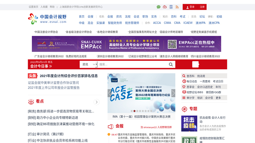Open 澳洲CPA partner link

tap(214, 23)
